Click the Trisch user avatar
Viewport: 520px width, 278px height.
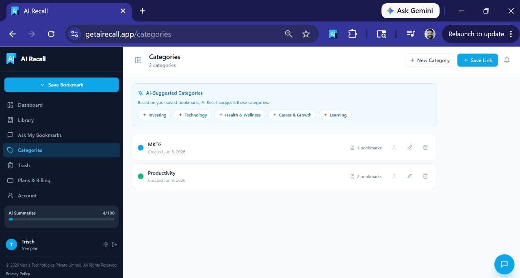11,244
